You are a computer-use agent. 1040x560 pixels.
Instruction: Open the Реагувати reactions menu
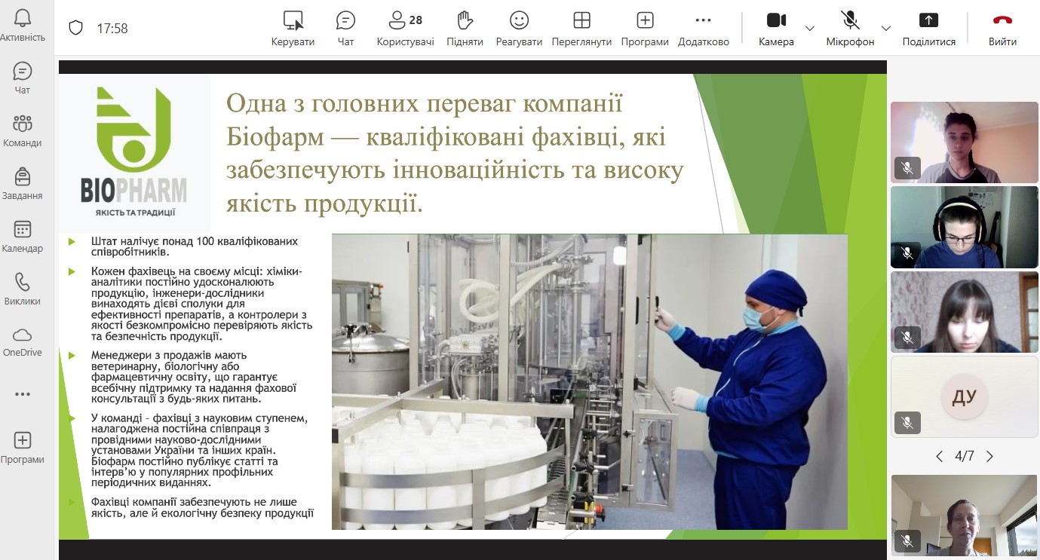(519, 29)
